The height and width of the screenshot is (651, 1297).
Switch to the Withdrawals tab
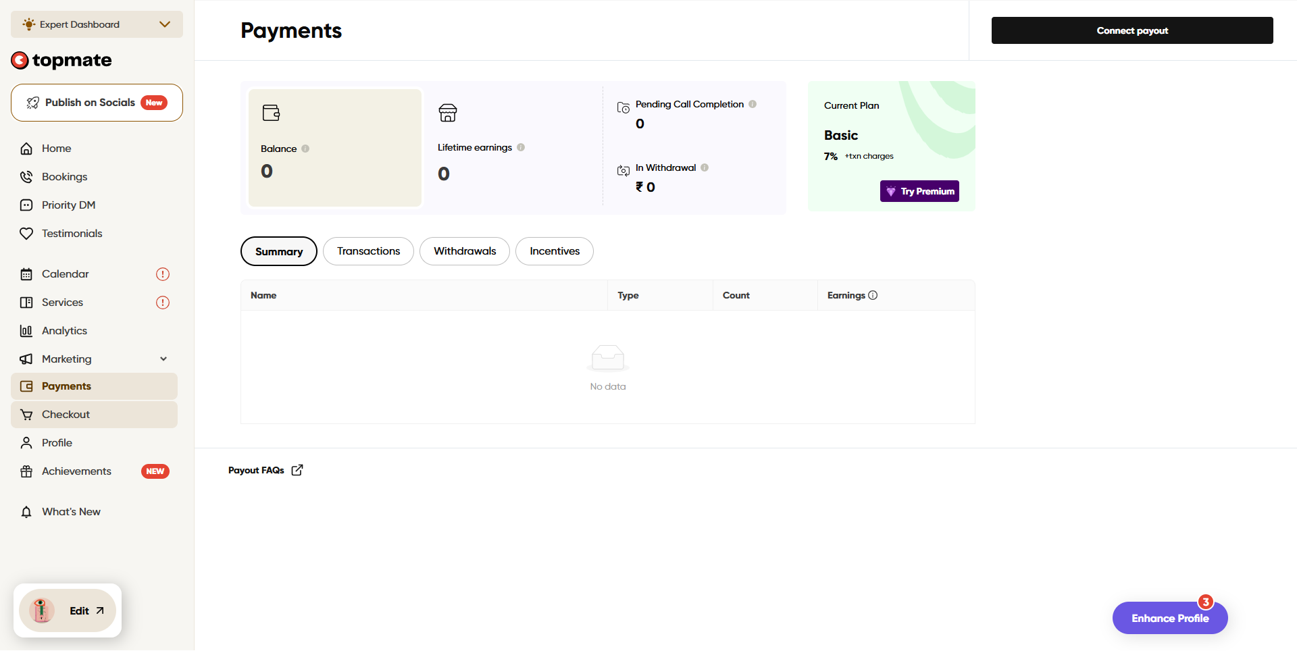(465, 251)
